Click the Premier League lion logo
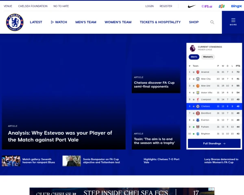 point(192,48)
